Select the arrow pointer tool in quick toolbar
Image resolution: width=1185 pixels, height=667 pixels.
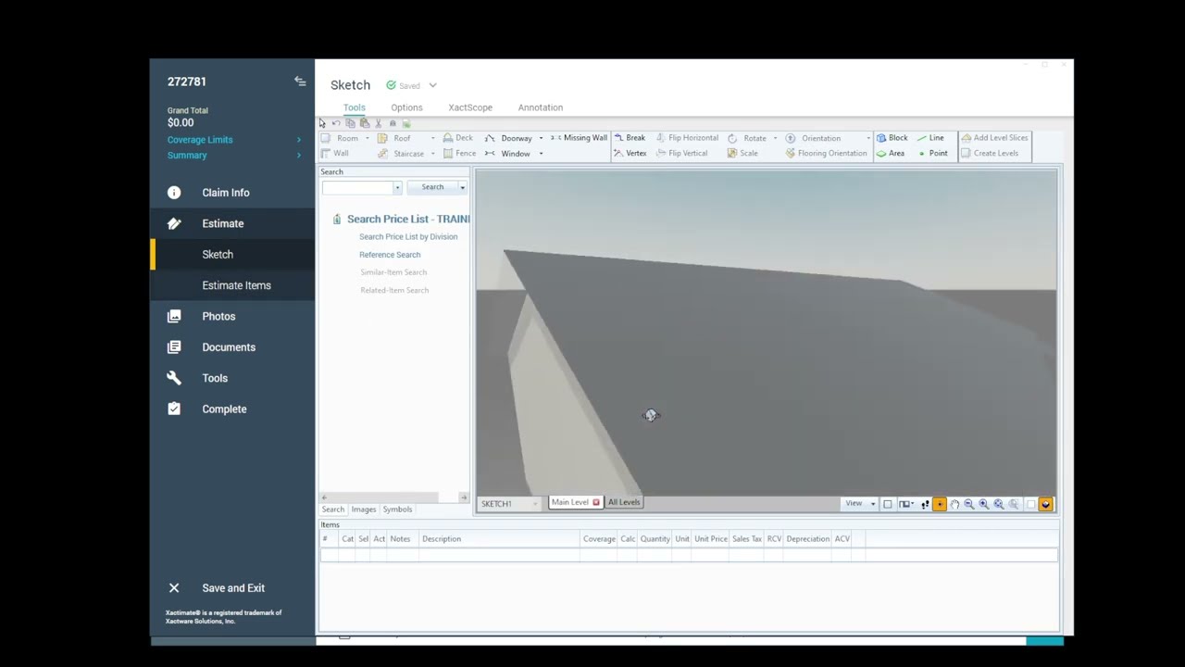(322, 123)
